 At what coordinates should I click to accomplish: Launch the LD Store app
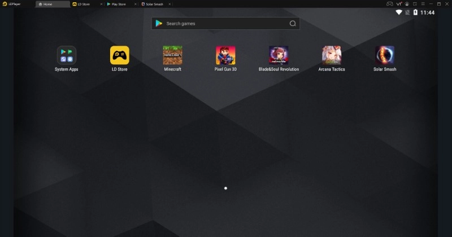120,55
